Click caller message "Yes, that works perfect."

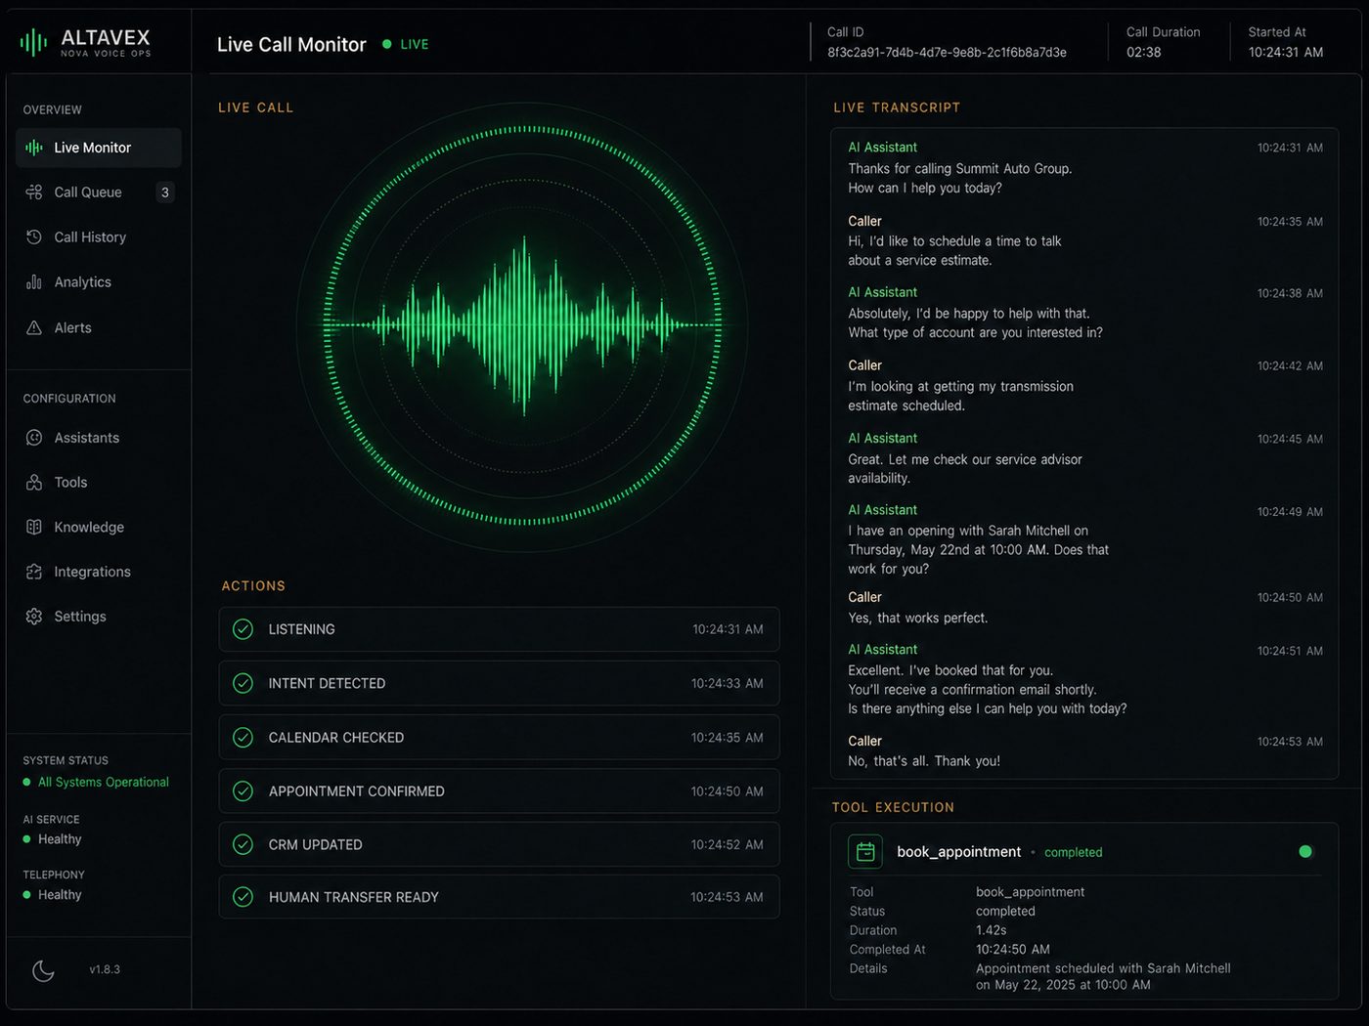pos(917,619)
